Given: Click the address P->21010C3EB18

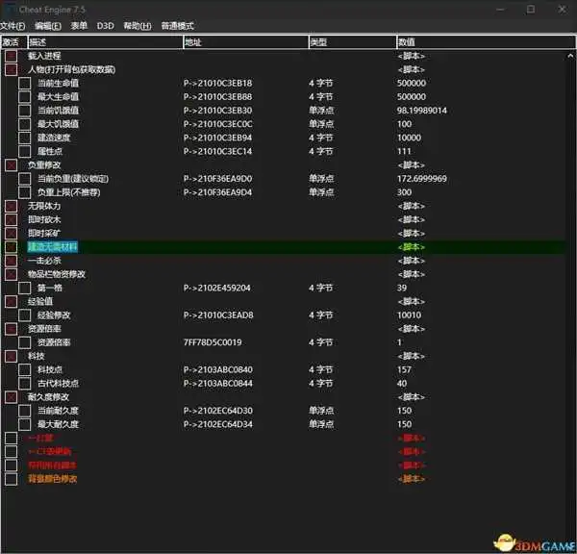Looking at the screenshot, I should [x=218, y=83].
